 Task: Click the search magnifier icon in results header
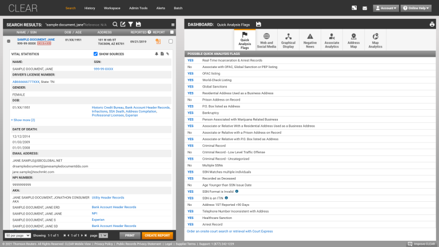pyautogui.click(x=115, y=24)
